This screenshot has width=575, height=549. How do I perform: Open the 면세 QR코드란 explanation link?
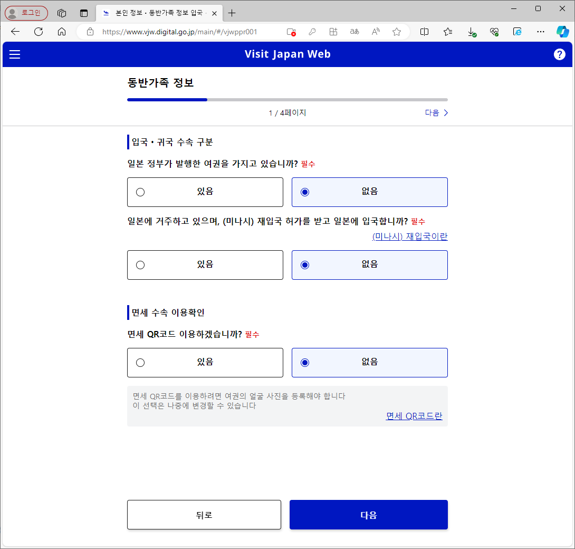[x=414, y=416]
